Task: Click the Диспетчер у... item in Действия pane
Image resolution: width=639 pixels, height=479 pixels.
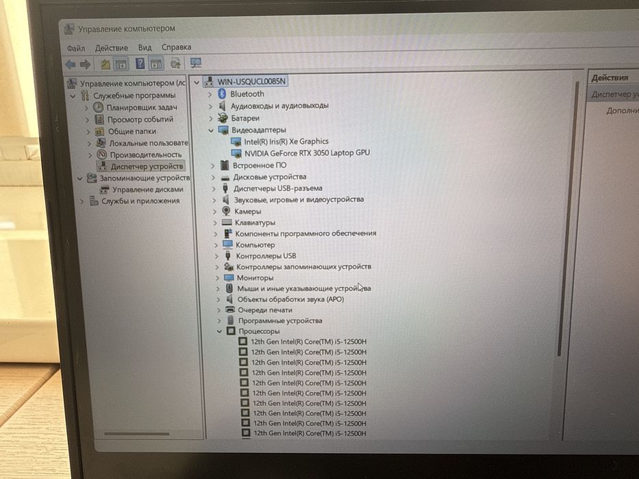Action: [x=614, y=94]
